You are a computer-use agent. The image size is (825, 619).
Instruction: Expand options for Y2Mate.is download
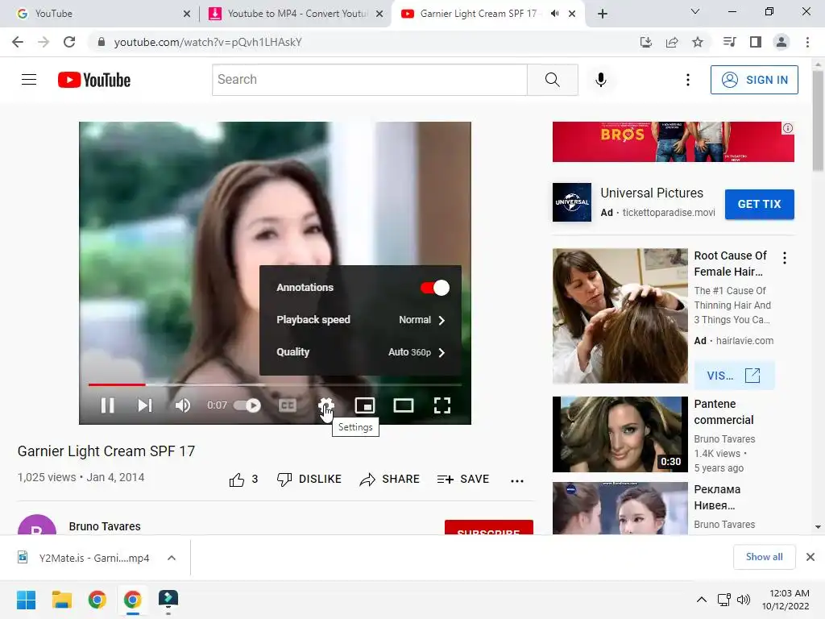point(172,558)
